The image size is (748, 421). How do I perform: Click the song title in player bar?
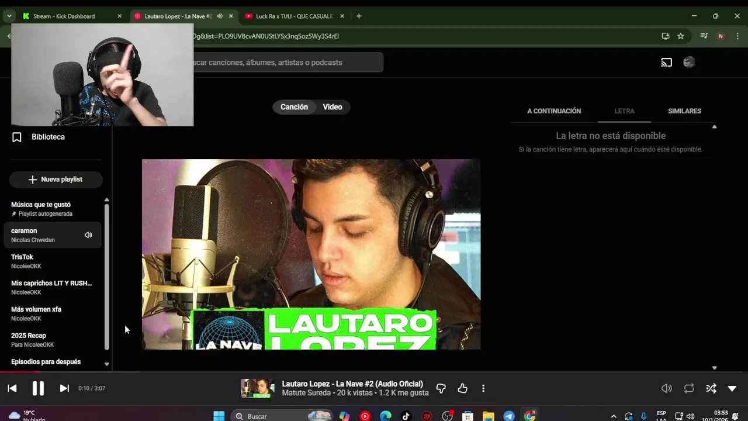tap(352, 384)
